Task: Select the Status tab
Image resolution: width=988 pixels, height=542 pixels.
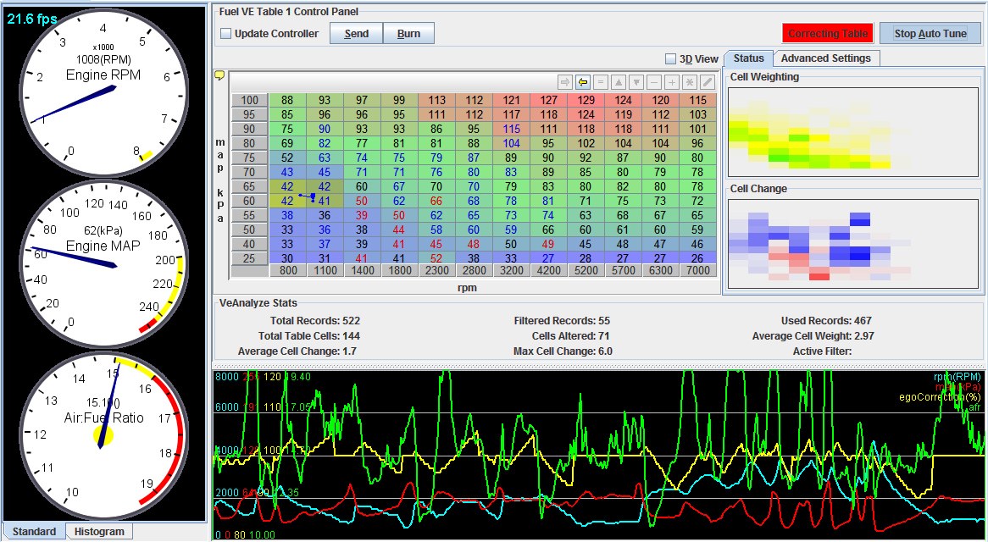Action: point(747,58)
